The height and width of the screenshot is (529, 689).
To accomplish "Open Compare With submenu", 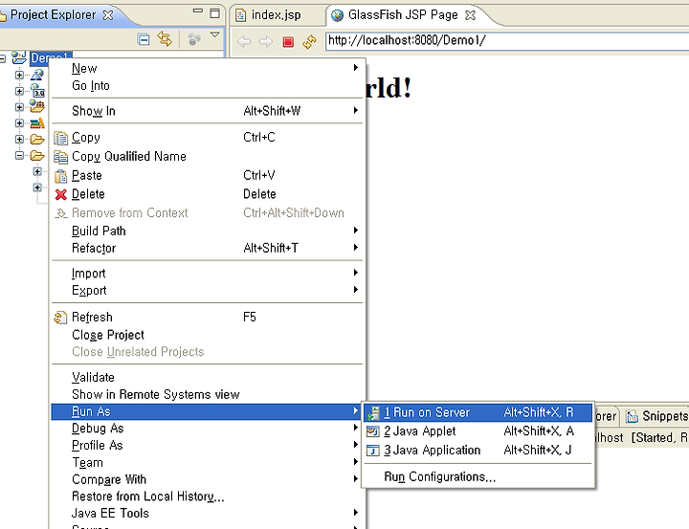I will click(208, 479).
